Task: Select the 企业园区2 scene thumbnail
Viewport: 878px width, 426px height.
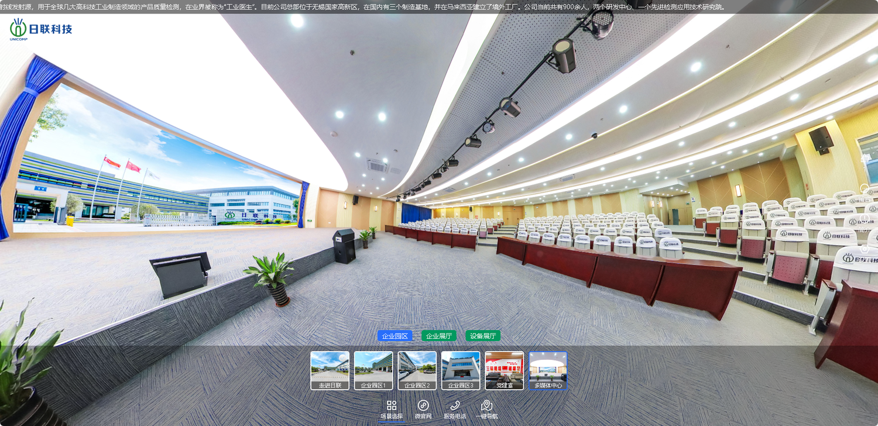Action: tap(417, 370)
